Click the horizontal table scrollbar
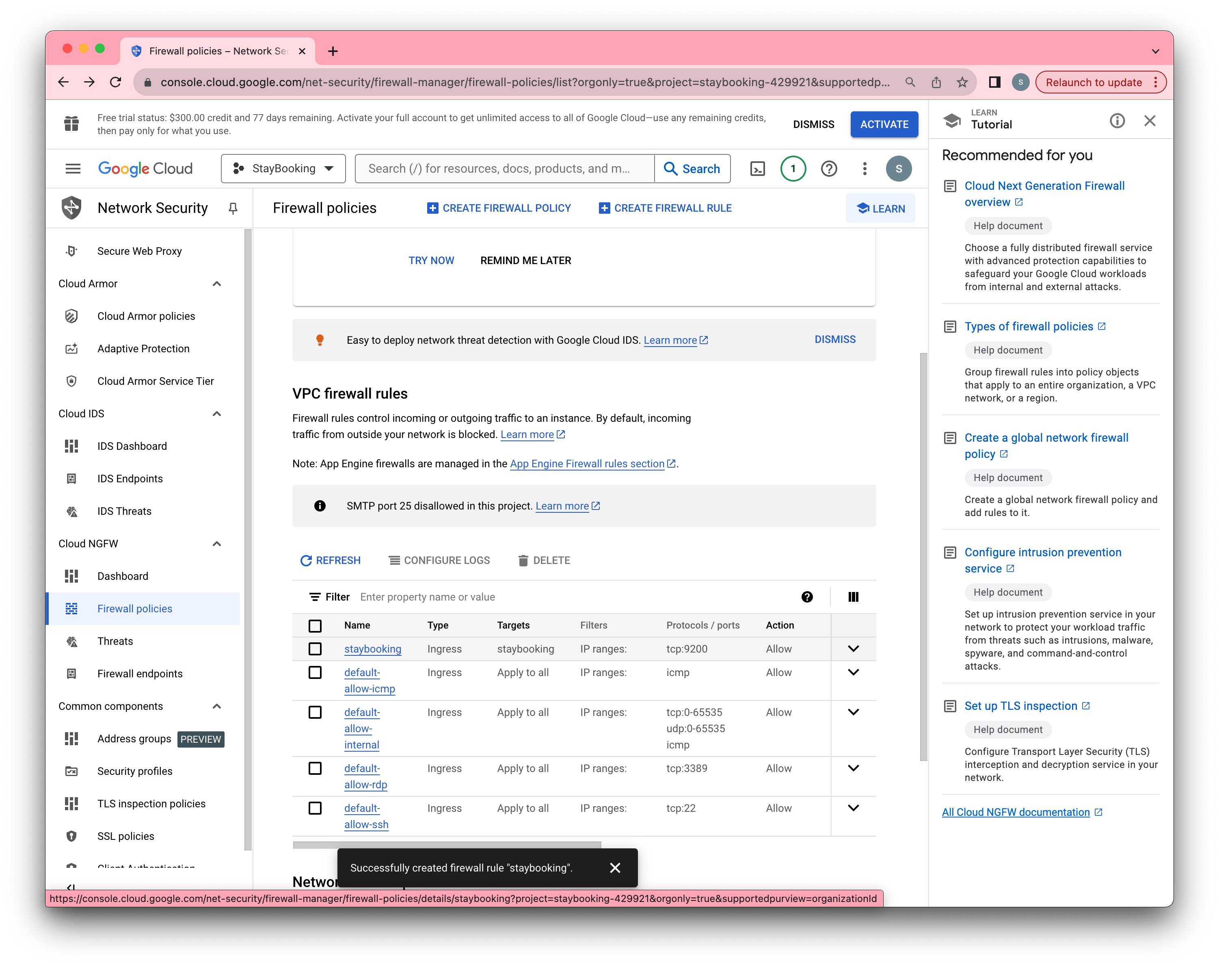This screenshot has height=967, width=1219. click(447, 845)
